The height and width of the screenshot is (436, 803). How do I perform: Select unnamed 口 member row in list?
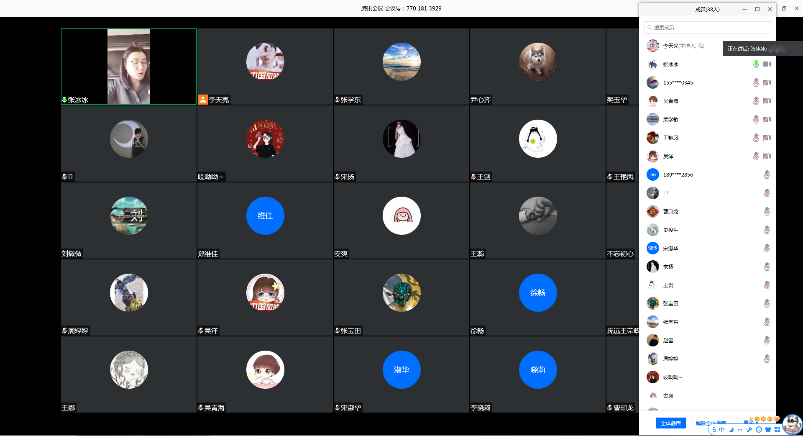point(707,193)
